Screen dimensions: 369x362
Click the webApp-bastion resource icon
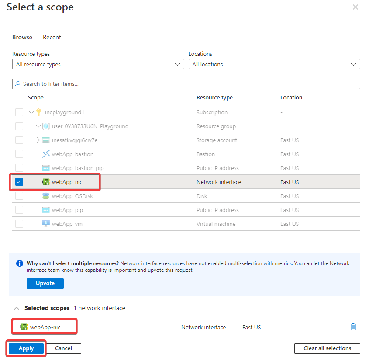[x=45, y=154]
